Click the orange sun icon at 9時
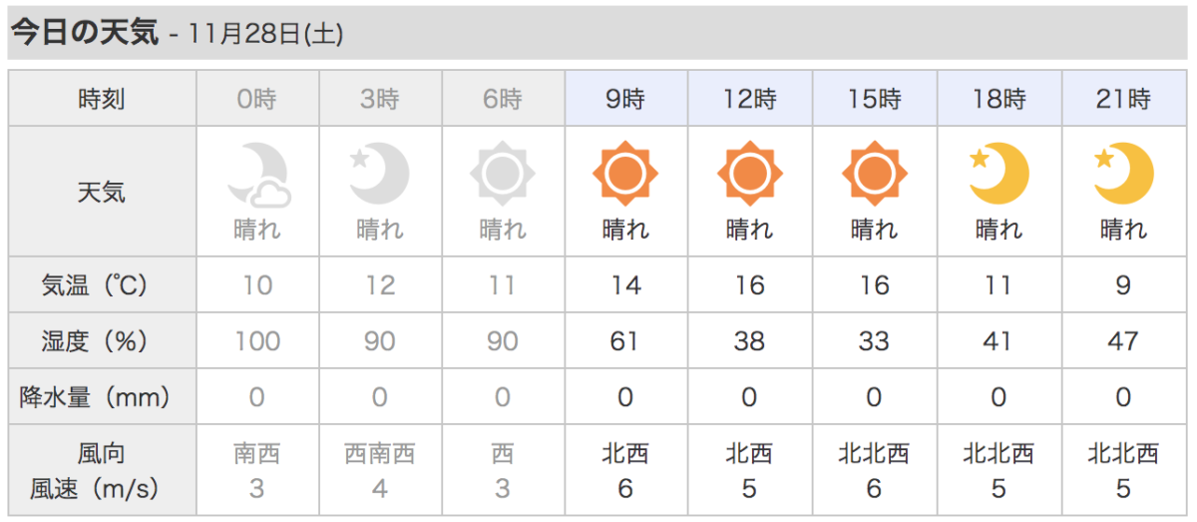 (625, 175)
